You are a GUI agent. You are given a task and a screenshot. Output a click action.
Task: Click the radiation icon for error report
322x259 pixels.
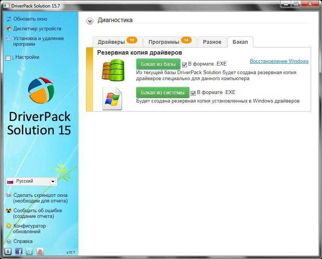click(9, 210)
